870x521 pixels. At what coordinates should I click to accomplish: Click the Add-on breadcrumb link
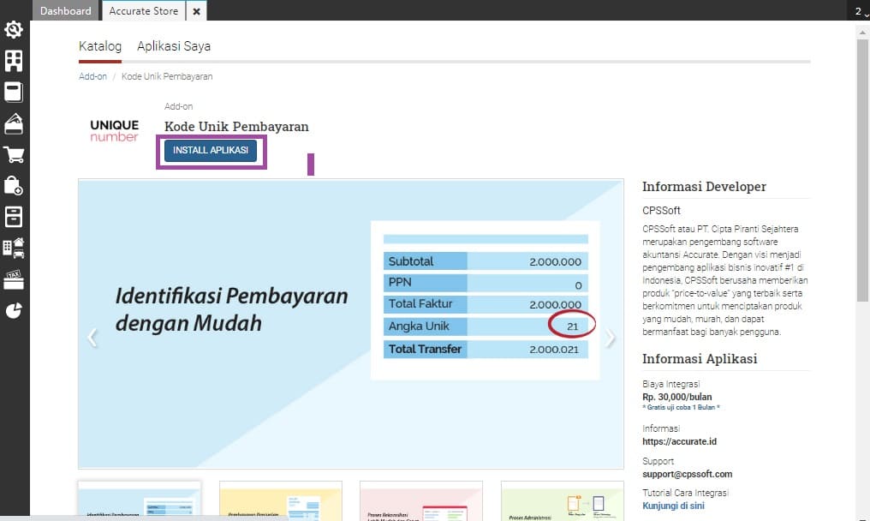(92, 76)
